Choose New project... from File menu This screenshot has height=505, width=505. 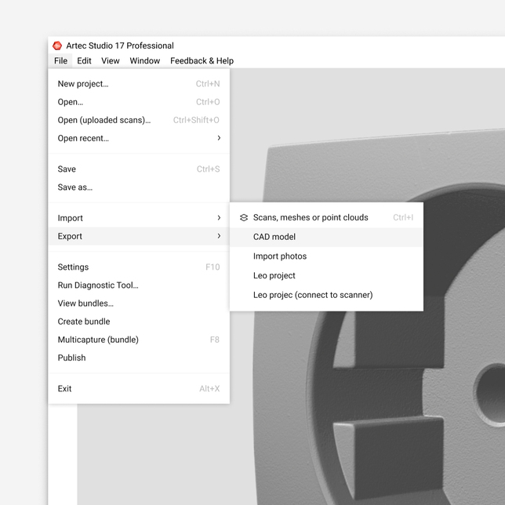139,84
